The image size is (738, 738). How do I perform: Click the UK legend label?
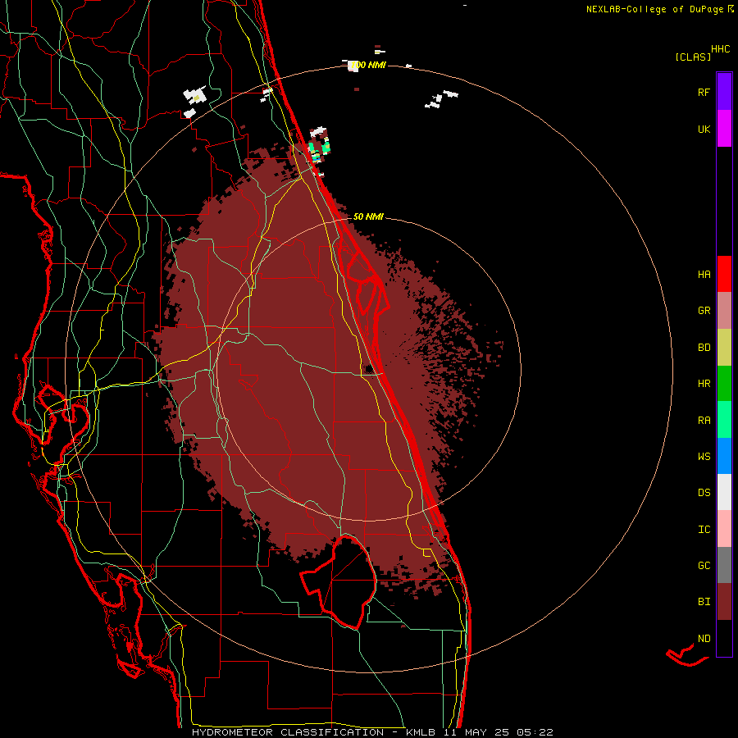coord(704,129)
